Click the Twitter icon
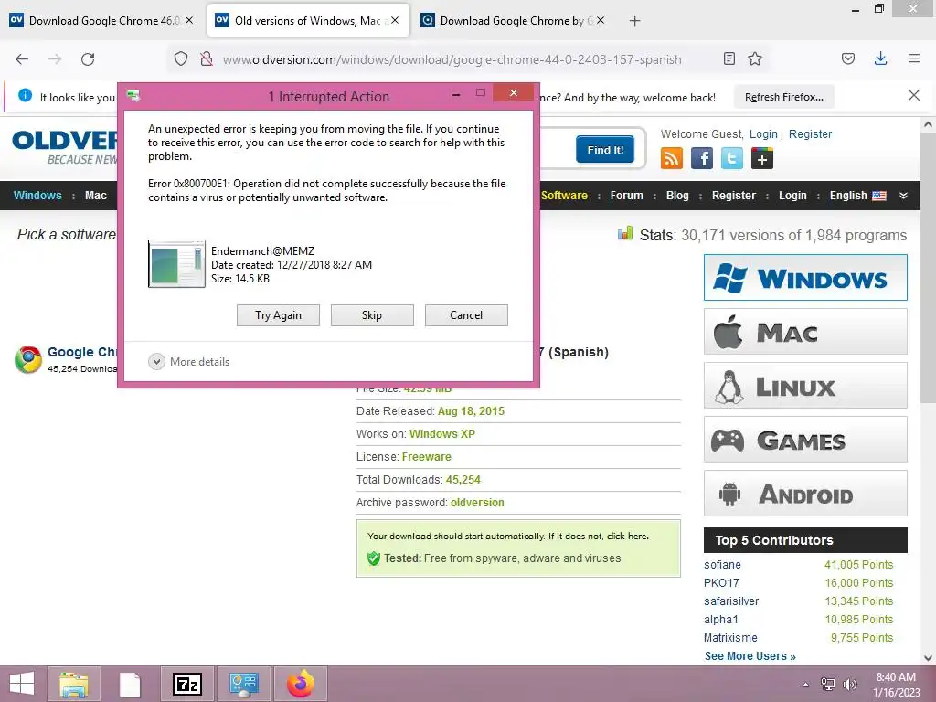 732,158
